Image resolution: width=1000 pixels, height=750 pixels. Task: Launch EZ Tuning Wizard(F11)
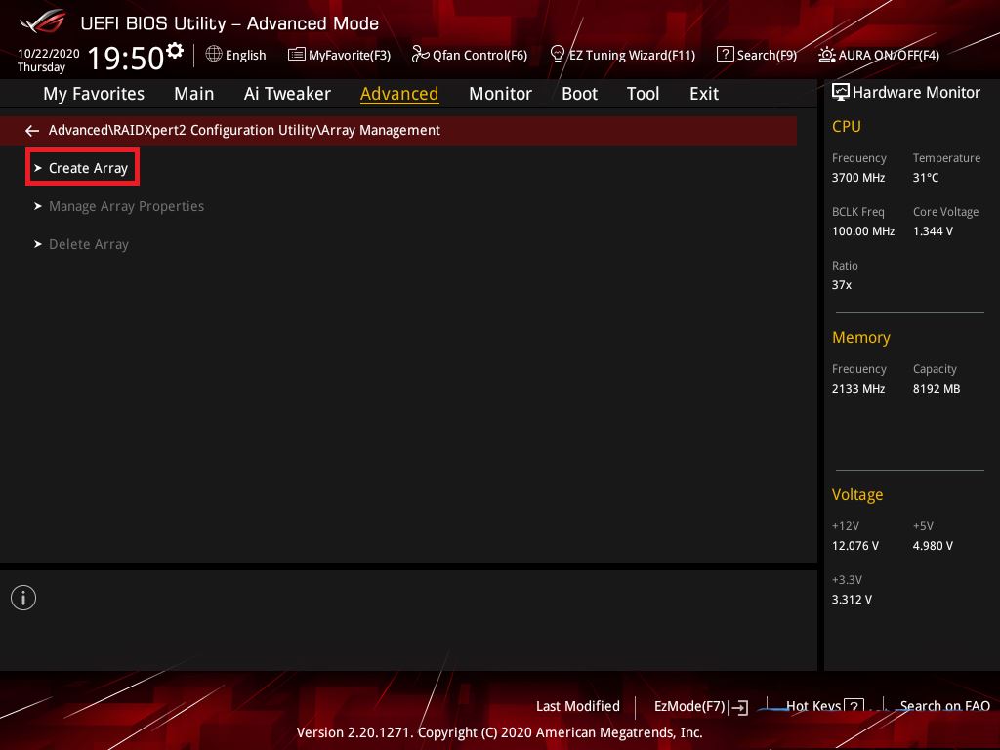click(x=622, y=55)
